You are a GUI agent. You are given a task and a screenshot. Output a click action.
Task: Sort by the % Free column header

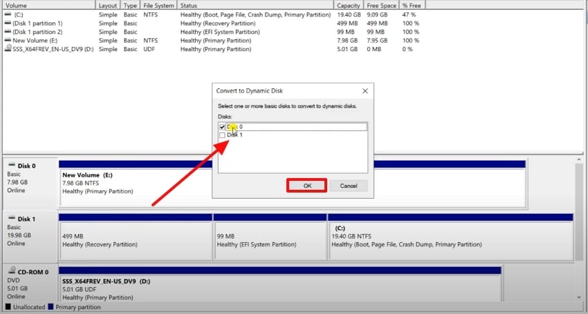click(x=412, y=6)
